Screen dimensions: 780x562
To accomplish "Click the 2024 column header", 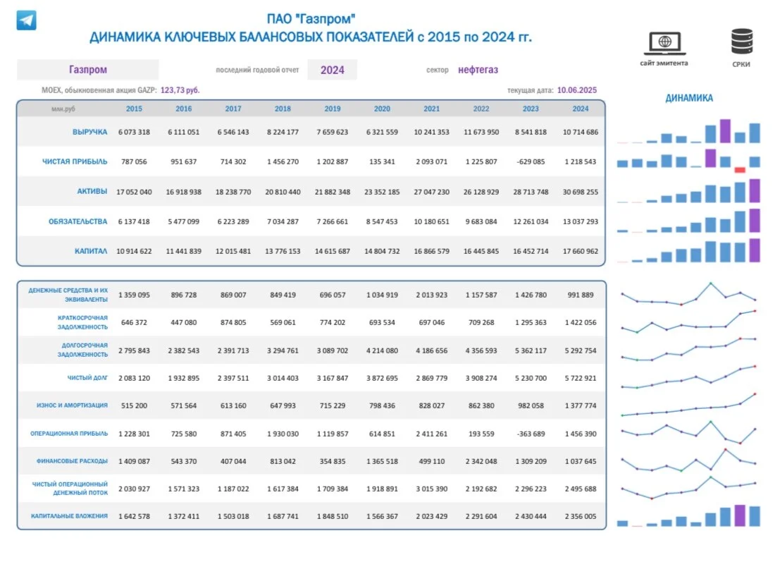I will (580, 109).
